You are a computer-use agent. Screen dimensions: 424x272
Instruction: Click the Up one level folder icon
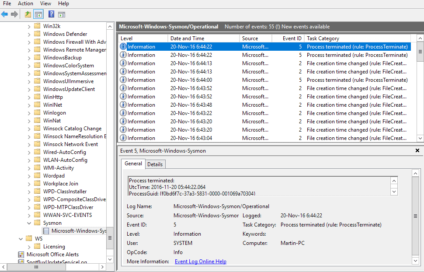tap(28, 14)
